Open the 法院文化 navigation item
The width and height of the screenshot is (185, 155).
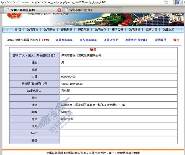[x=100, y=30]
